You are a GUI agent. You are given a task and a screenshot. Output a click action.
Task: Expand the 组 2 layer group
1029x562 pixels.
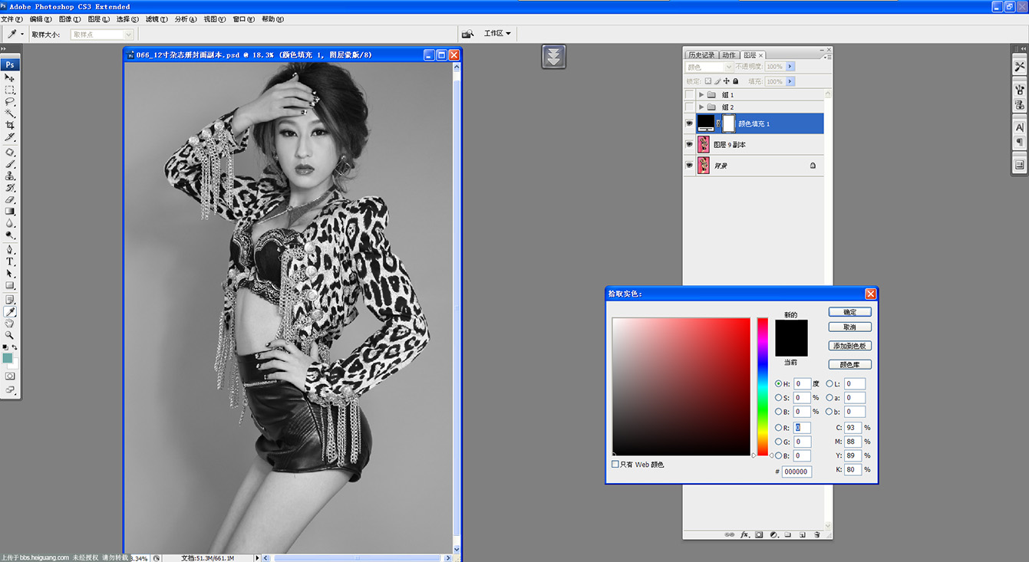pos(701,107)
